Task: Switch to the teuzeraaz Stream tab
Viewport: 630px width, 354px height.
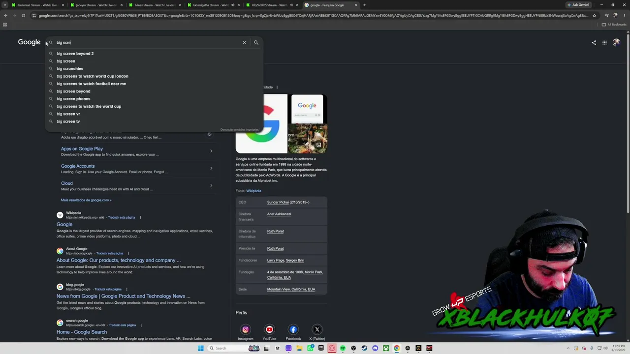Action: [x=37, y=5]
